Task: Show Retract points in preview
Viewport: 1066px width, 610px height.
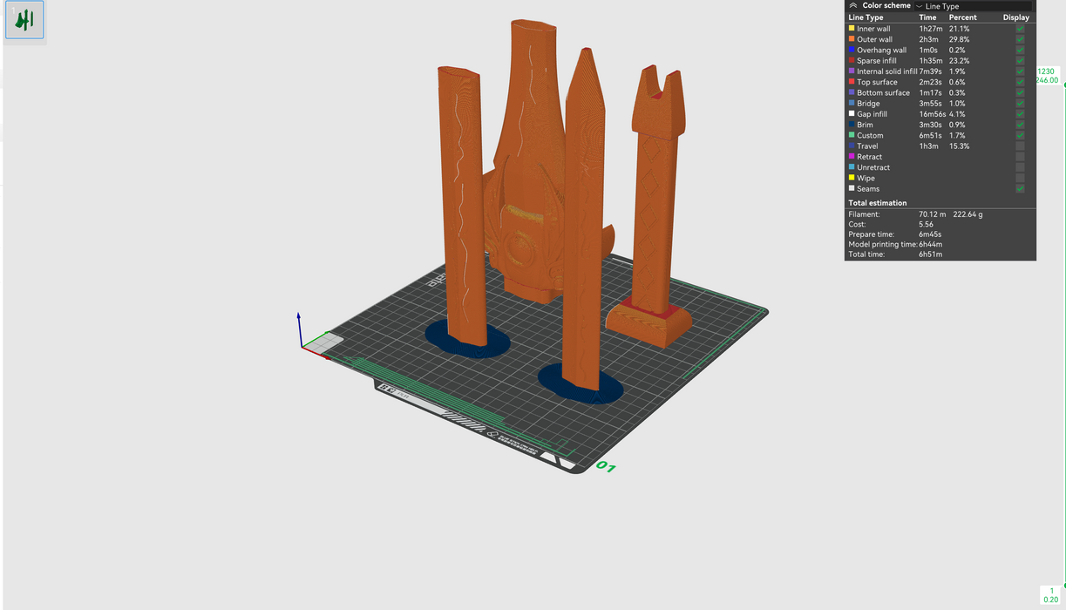Action: click(x=1020, y=157)
